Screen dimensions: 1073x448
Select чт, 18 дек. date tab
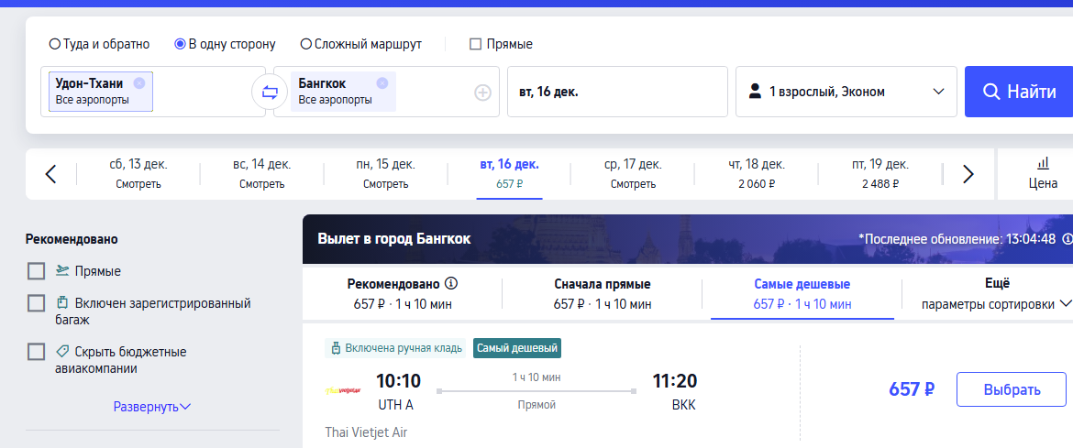756,174
